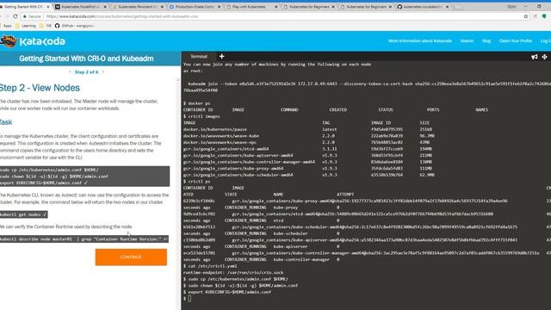551x310 pixels.
Task: Switch to the Kubernetes NodePort browser tab
Action: (80, 7)
